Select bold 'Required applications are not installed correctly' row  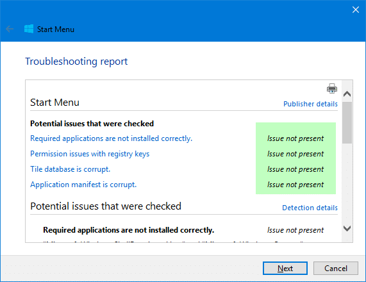129,230
